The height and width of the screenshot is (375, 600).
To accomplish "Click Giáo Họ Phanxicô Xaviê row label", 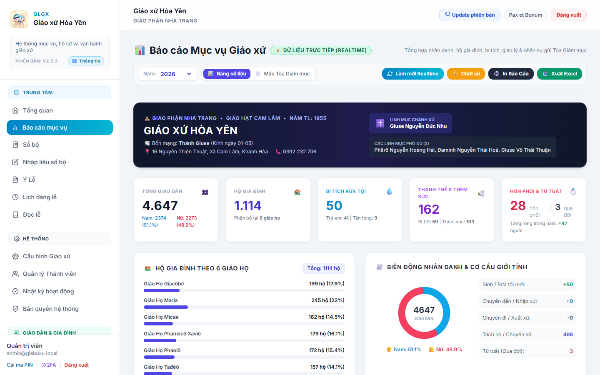I will point(172,334).
